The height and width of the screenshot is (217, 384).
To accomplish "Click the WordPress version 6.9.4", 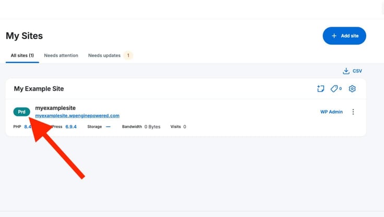I will click(71, 127).
